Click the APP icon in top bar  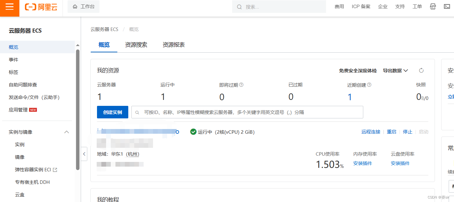[433, 7]
